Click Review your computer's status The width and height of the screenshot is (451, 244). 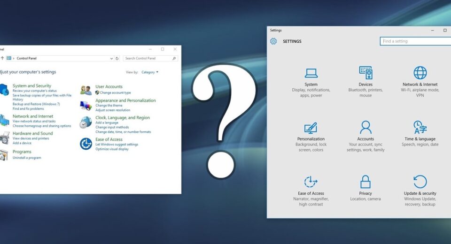(34, 91)
